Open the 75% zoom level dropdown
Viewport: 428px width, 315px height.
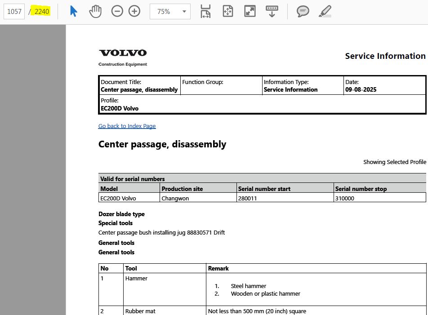coord(170,11)
